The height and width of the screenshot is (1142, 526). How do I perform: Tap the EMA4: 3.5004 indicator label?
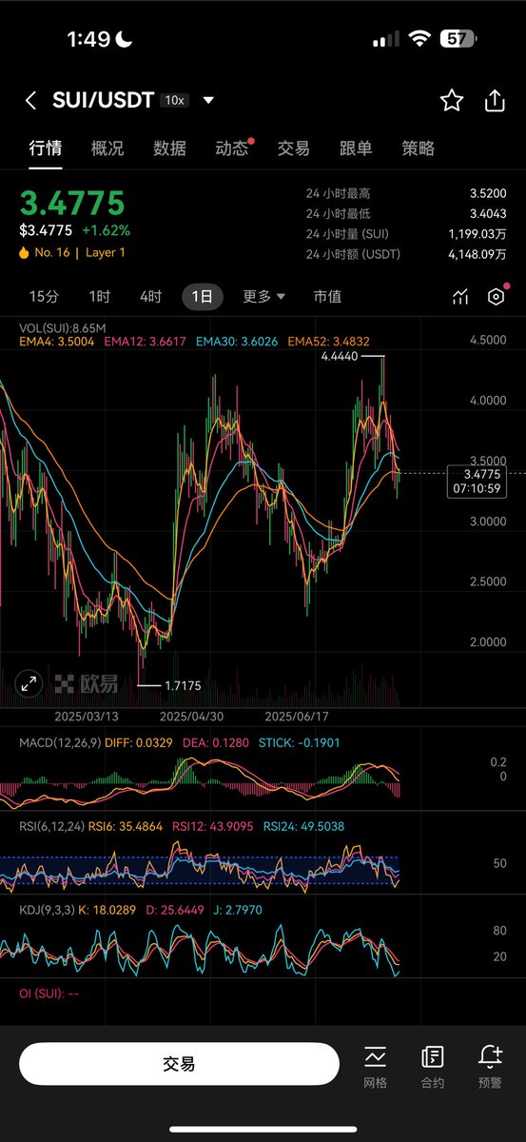pos(57,341)
